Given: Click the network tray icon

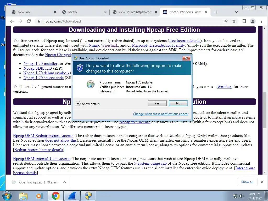Looking at the screenshot, I should pos(235,196).
